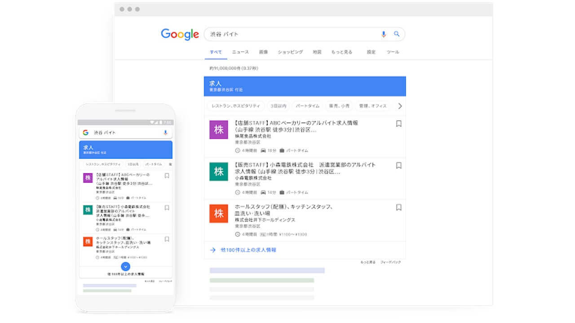
Task: Click the G logo in the phone search bar
Action: coord(85,132)
